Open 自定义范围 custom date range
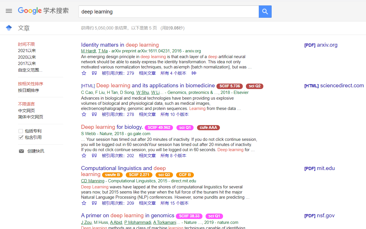This screenshot has width=366, height=229. pos(30,70)
